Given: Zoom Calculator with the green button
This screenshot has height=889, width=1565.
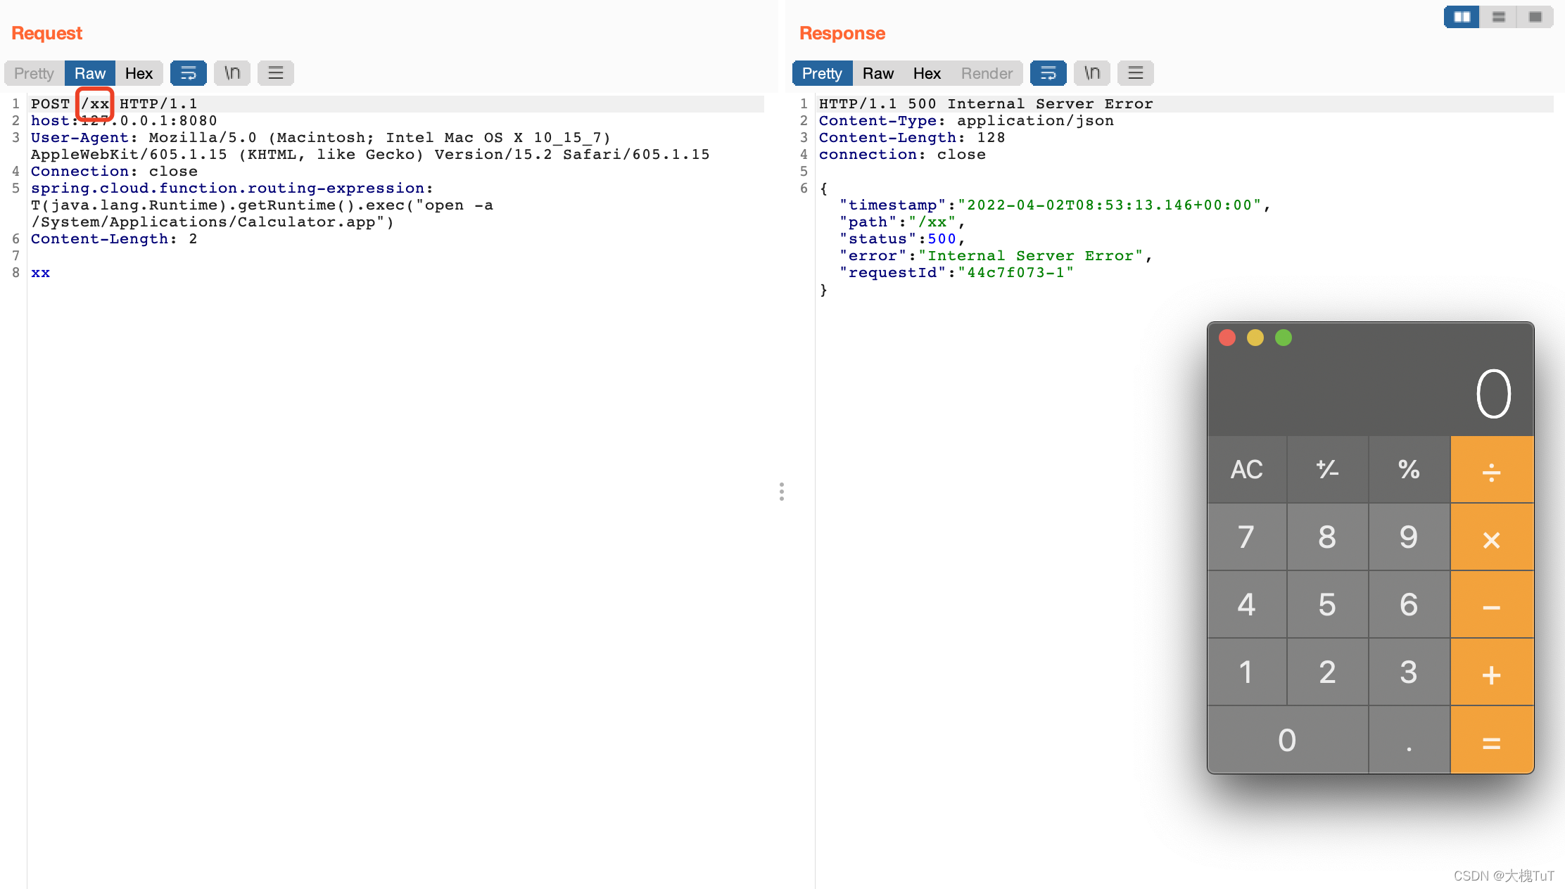Looking at the screenshot, I should (1284, 338).
